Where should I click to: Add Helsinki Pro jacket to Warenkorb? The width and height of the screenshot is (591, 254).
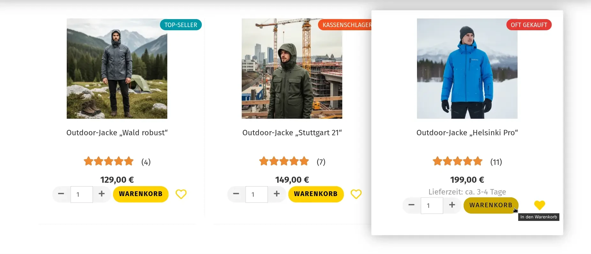(491, 205)
